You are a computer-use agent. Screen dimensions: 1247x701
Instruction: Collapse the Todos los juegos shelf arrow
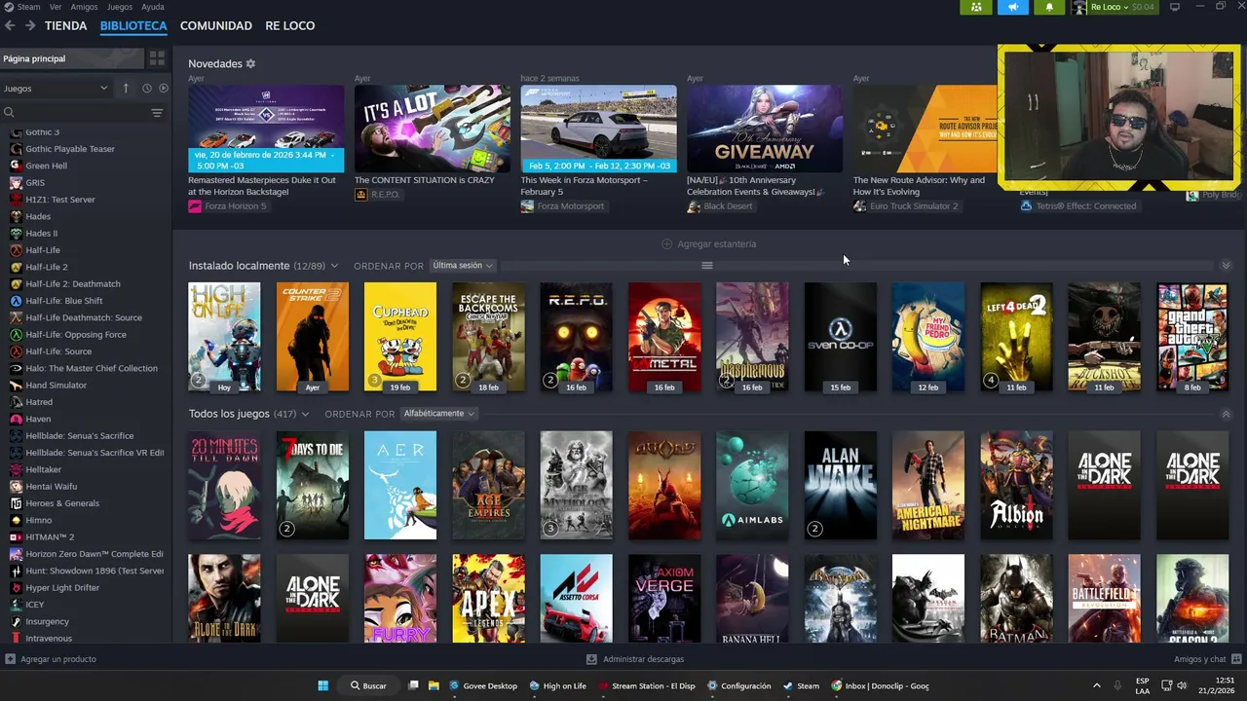click(x=1226, y=414)
